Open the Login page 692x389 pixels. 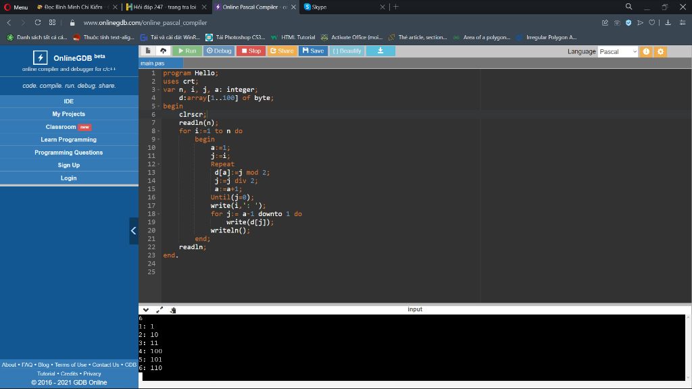[x=69, y=178]
